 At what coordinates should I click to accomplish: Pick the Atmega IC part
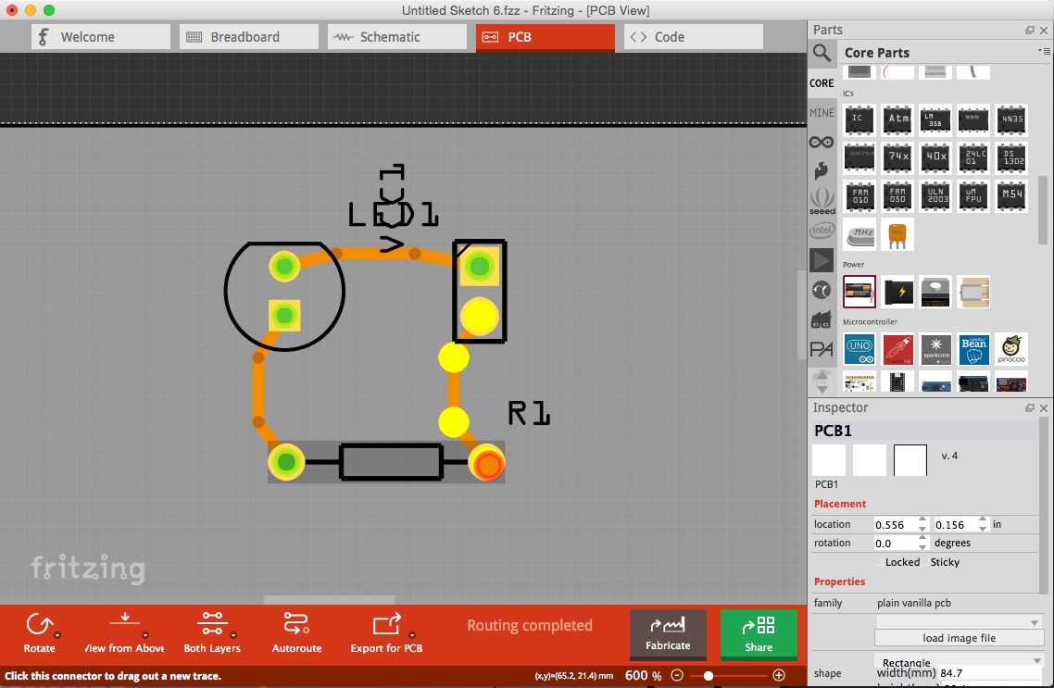(x=897, y=119)
